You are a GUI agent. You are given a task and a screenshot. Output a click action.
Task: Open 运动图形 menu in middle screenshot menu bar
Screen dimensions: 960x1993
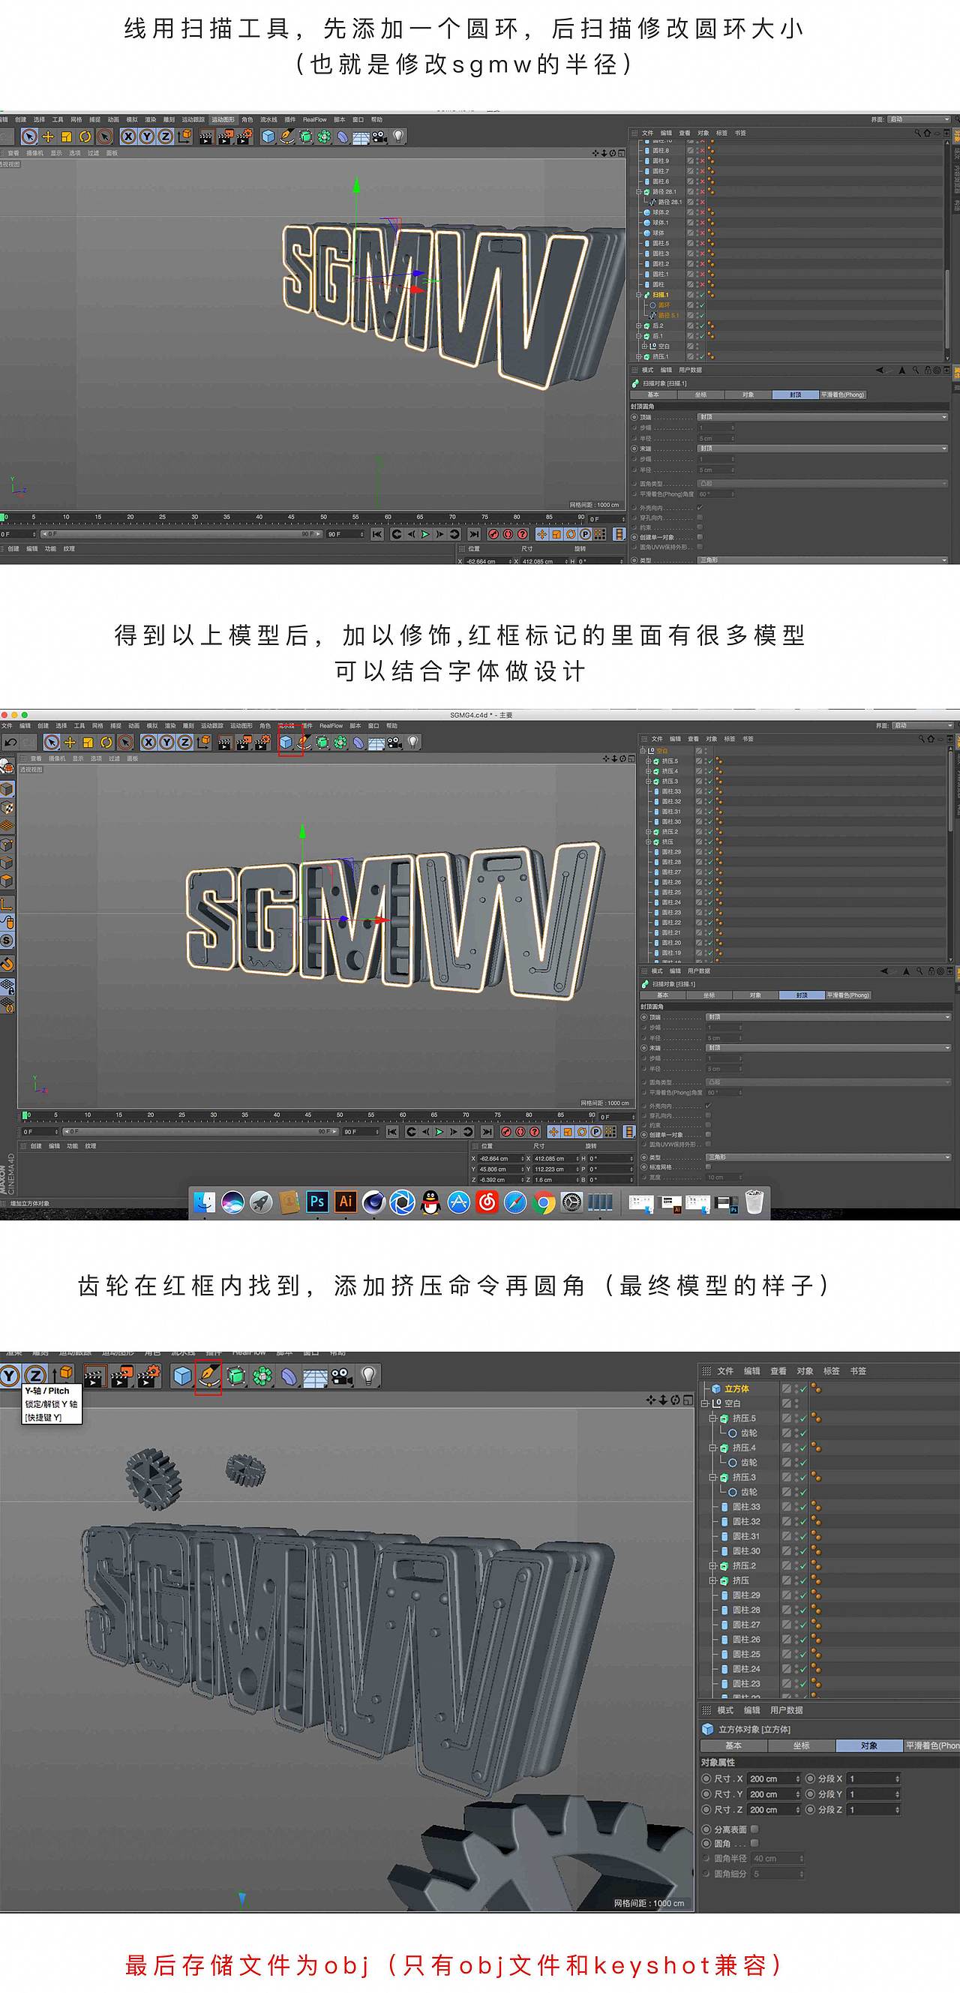pos(241,725)
